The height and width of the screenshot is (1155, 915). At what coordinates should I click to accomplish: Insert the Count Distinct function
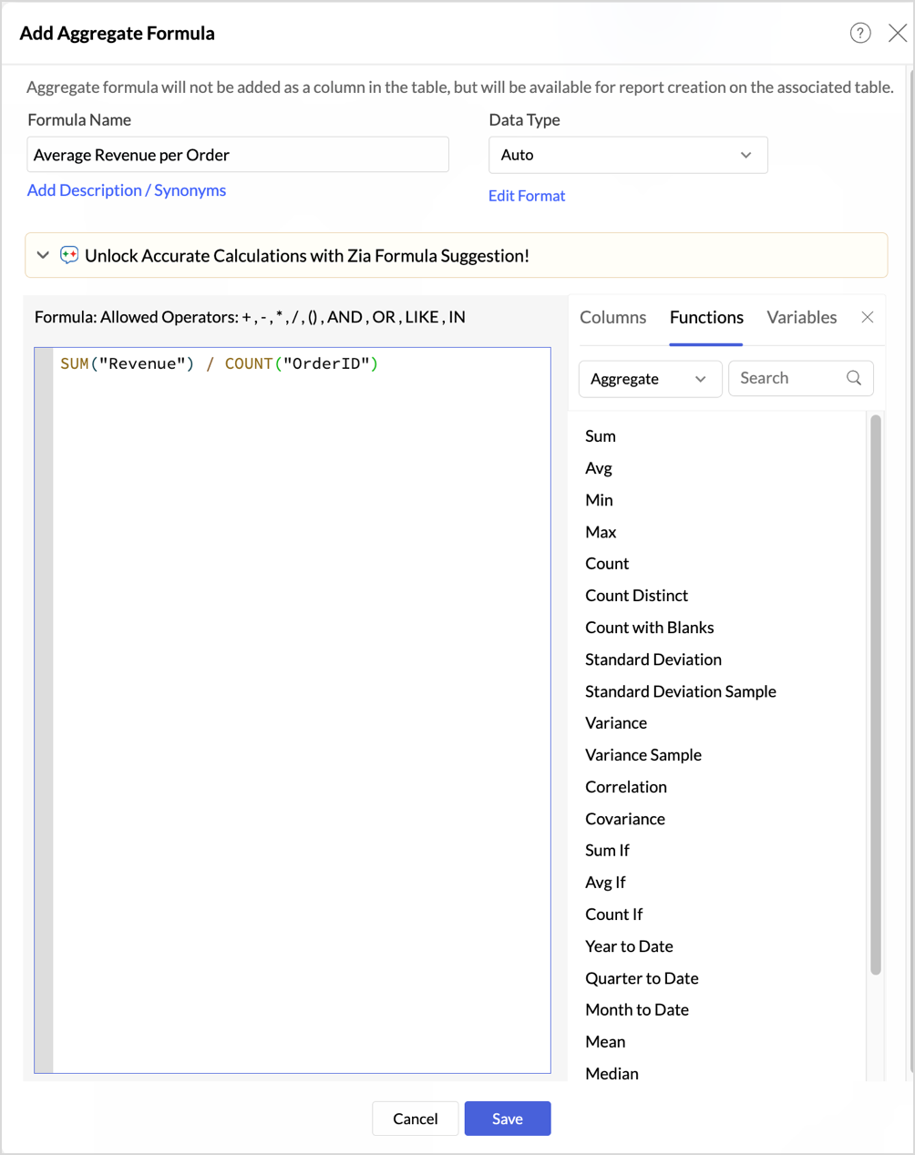pyautogui.click(x=636, y=596)
